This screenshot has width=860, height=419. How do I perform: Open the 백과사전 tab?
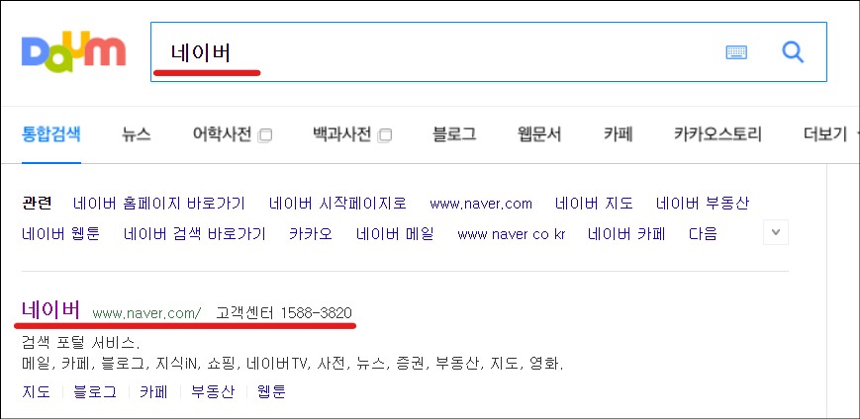click(342, 134)
